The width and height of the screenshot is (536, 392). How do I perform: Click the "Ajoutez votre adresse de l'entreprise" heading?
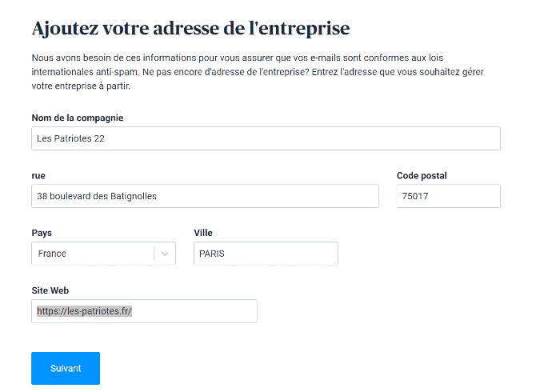coord(190,29)
